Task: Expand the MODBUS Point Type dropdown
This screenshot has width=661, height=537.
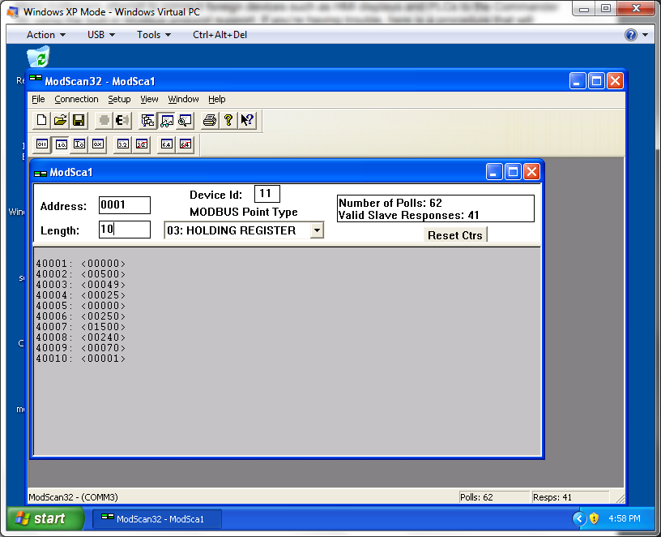Action: (x=317, y=230)
